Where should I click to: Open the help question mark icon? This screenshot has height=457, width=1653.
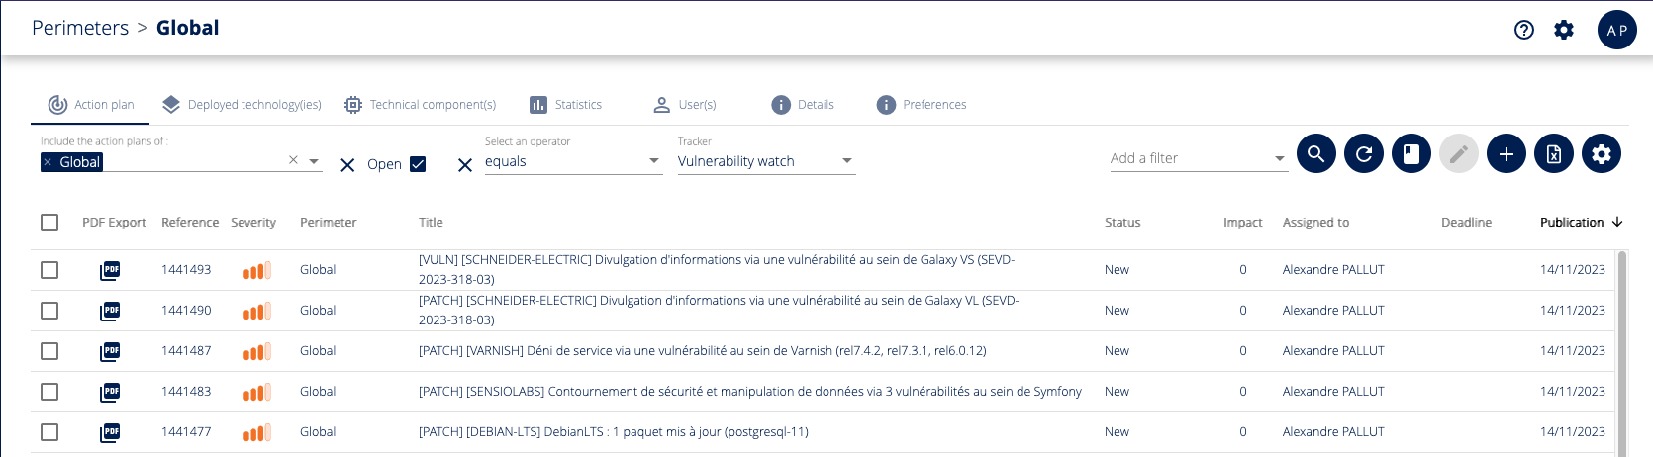1523,30
